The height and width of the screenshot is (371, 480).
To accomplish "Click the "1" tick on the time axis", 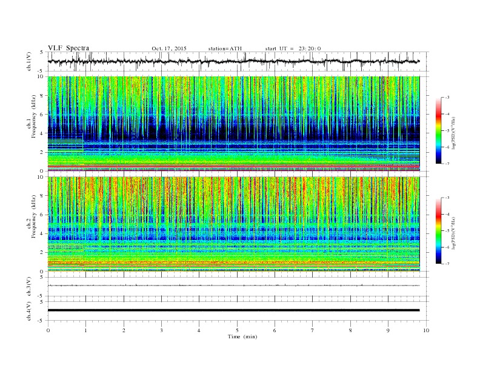I will [x=85, y=330].
